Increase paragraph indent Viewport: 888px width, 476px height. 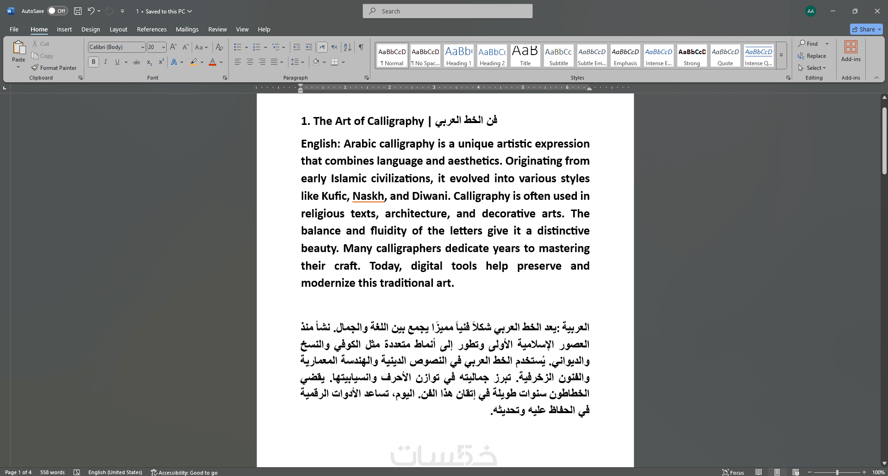[309, 47]
